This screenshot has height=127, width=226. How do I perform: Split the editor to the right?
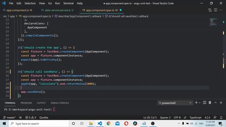tap(215, 10)
